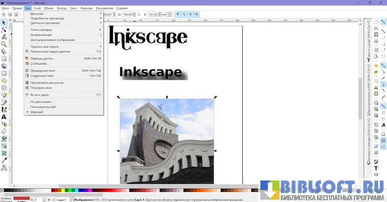
Task: Select the arrow Selector tool
Action: pyautogui.click(x=4, y=22)
